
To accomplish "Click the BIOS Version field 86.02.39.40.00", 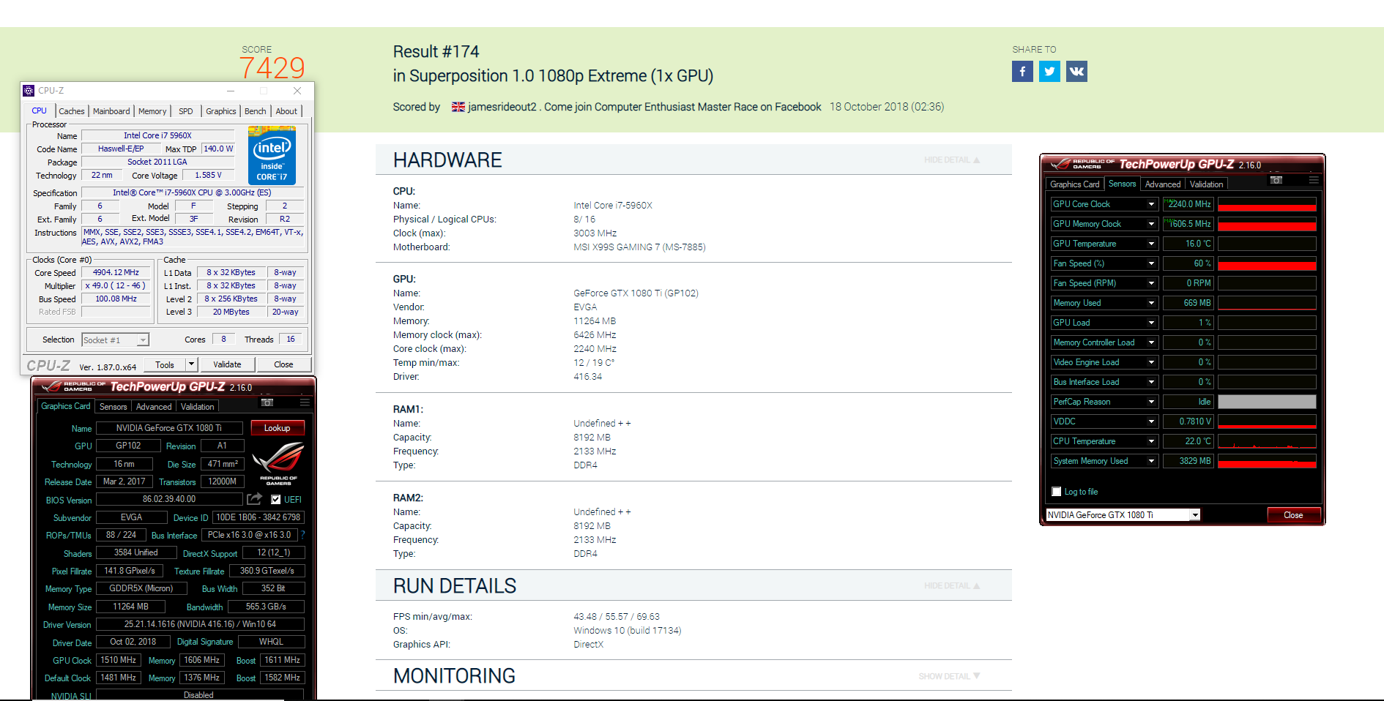I will (x=169, y=499).
